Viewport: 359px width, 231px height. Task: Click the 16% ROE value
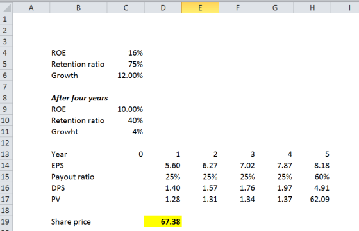[x=135, y=53]
